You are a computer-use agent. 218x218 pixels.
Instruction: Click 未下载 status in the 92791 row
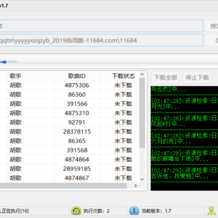(123, 122)
